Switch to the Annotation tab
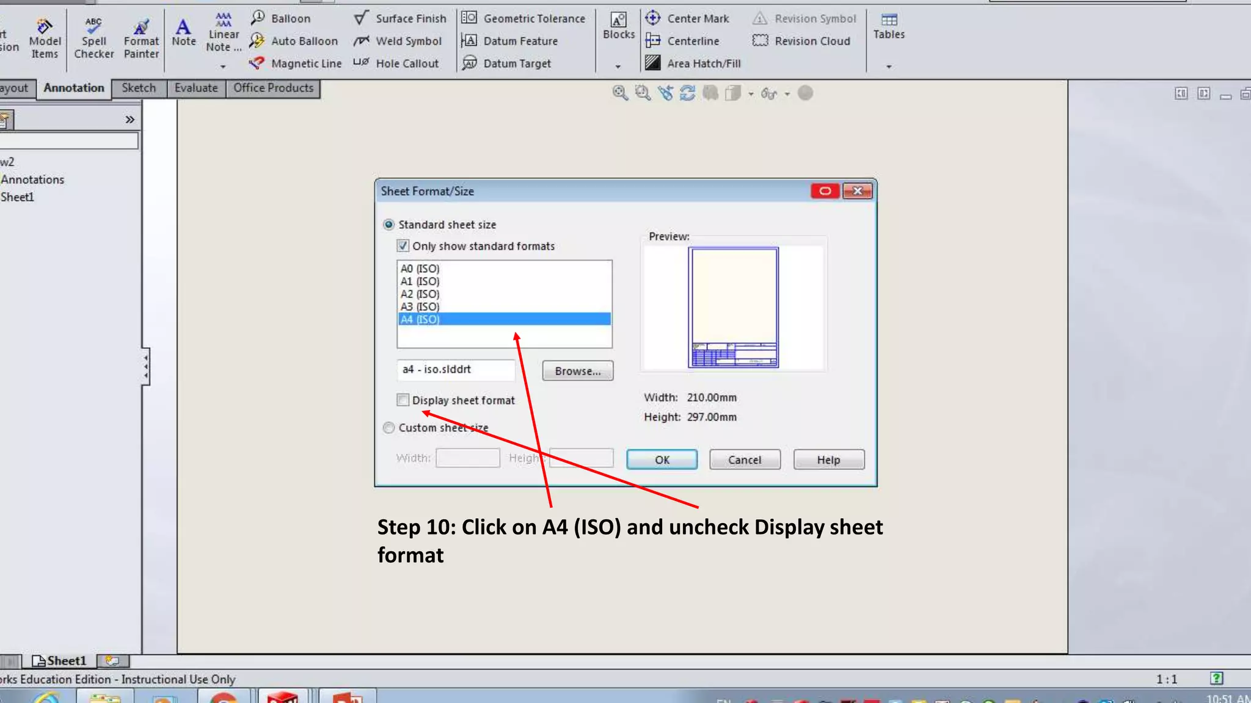 [74, 88]
